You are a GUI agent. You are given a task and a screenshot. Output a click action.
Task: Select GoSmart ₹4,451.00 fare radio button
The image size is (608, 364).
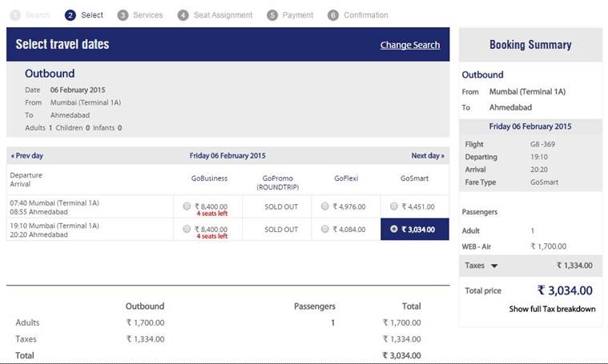394,206
